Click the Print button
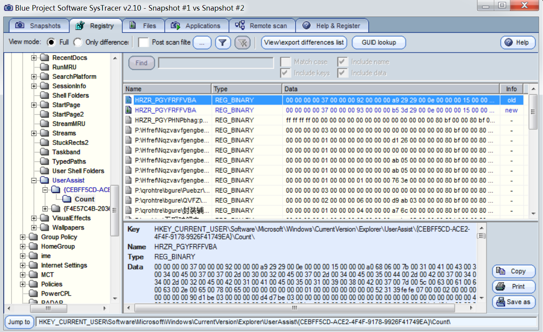 [514, 286]
